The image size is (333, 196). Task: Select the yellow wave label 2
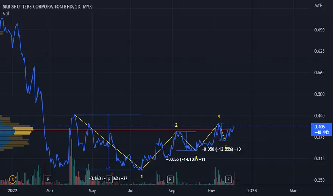click(176, 125)
